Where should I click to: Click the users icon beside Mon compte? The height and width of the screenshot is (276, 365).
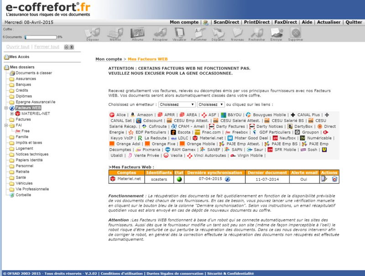[206, 22]
